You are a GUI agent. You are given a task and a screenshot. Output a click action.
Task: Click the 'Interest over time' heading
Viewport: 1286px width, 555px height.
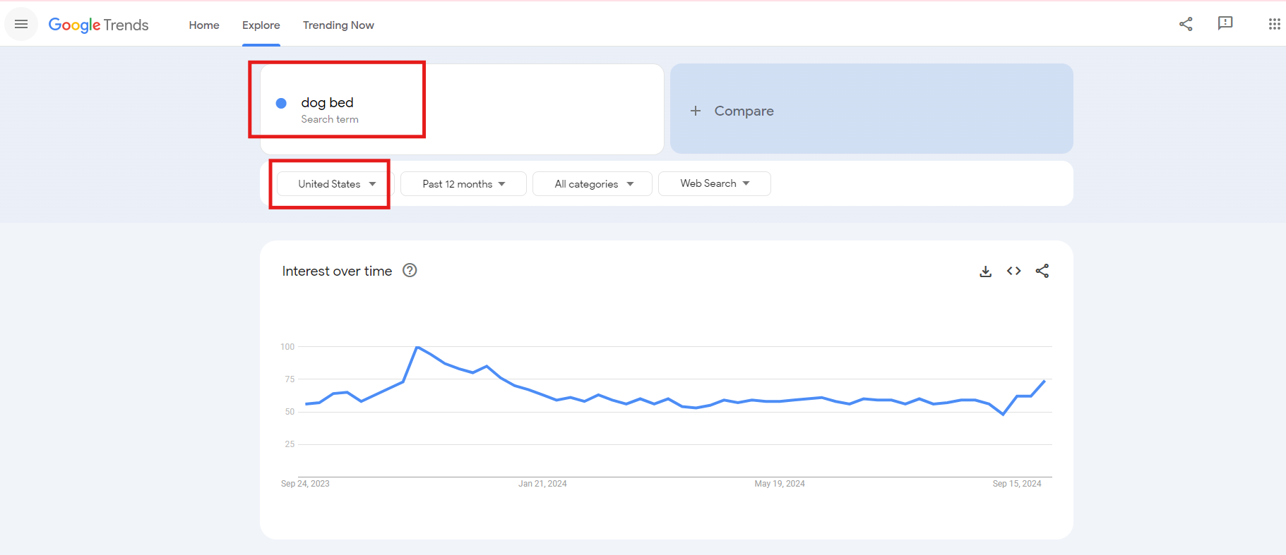[x=337, y=271]
